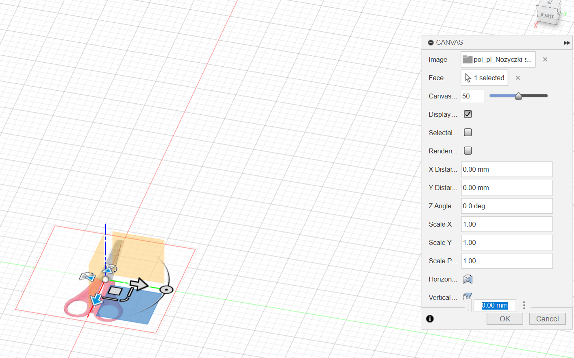
Task: Clear the Face selection with its X
Action: (x=518, y=78)
